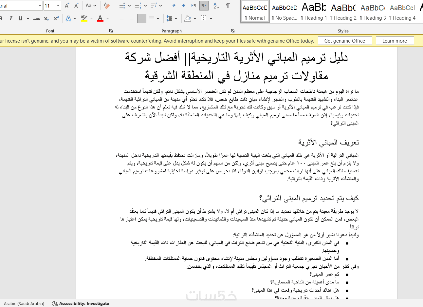Apply the No Spacing style
423x307 pixels.
coord(284,12)
